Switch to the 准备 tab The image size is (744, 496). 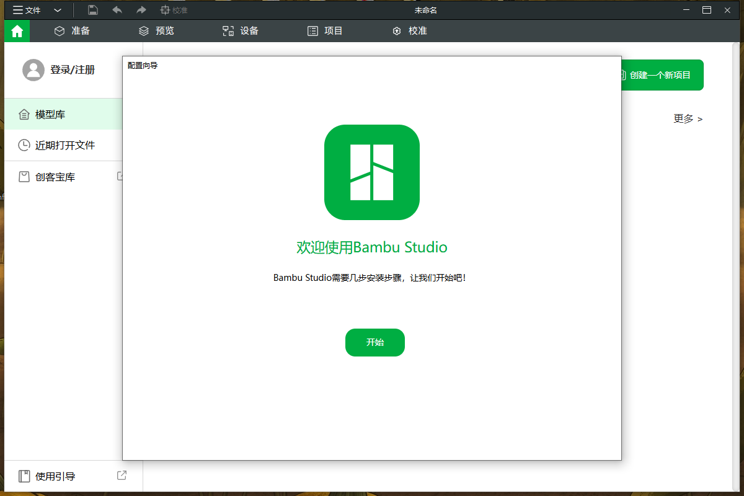click(x=72, y=31)
